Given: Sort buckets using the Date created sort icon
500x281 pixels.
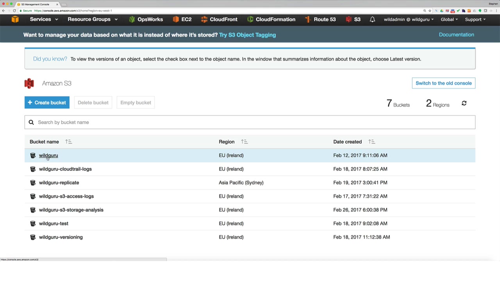Looking at the screenshot, I should 371,142.
